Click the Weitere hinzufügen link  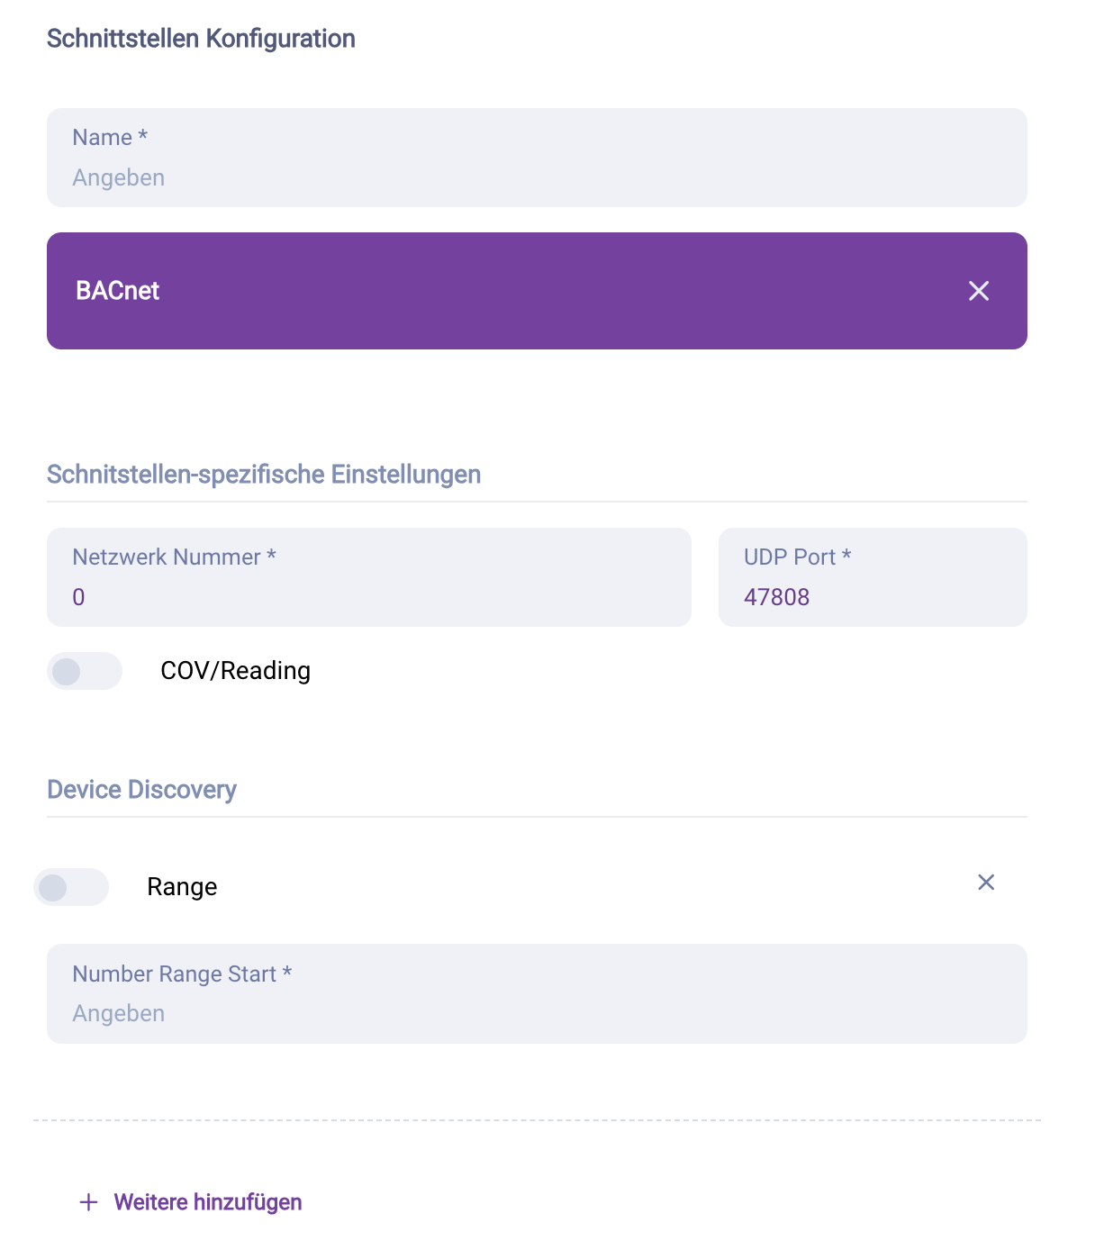pos(208,1202)
